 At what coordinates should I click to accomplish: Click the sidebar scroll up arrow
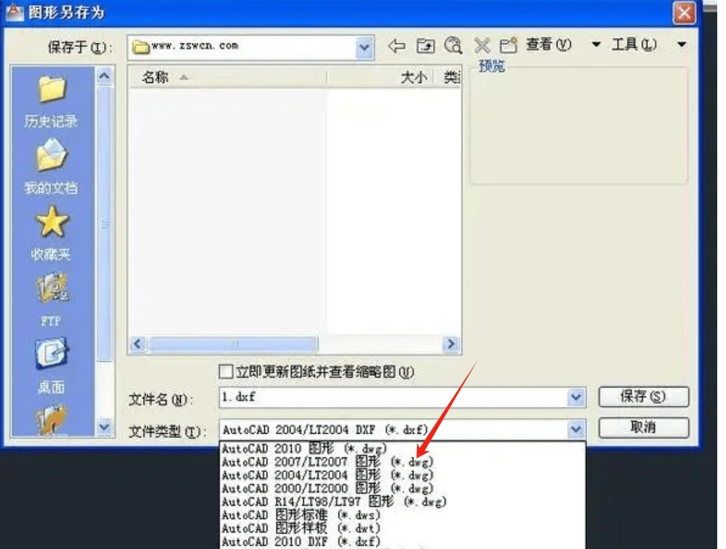pyautogui.click(x=104, y=75)
